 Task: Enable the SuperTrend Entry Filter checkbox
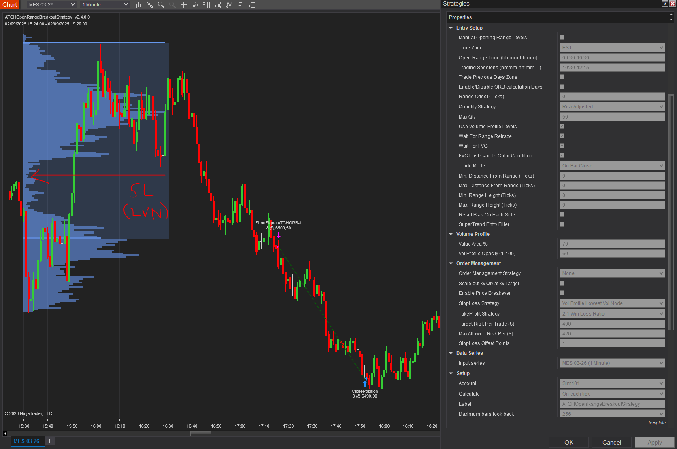[x=562, y=224]
